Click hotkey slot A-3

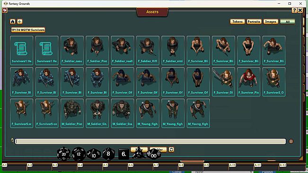point(65,167)
